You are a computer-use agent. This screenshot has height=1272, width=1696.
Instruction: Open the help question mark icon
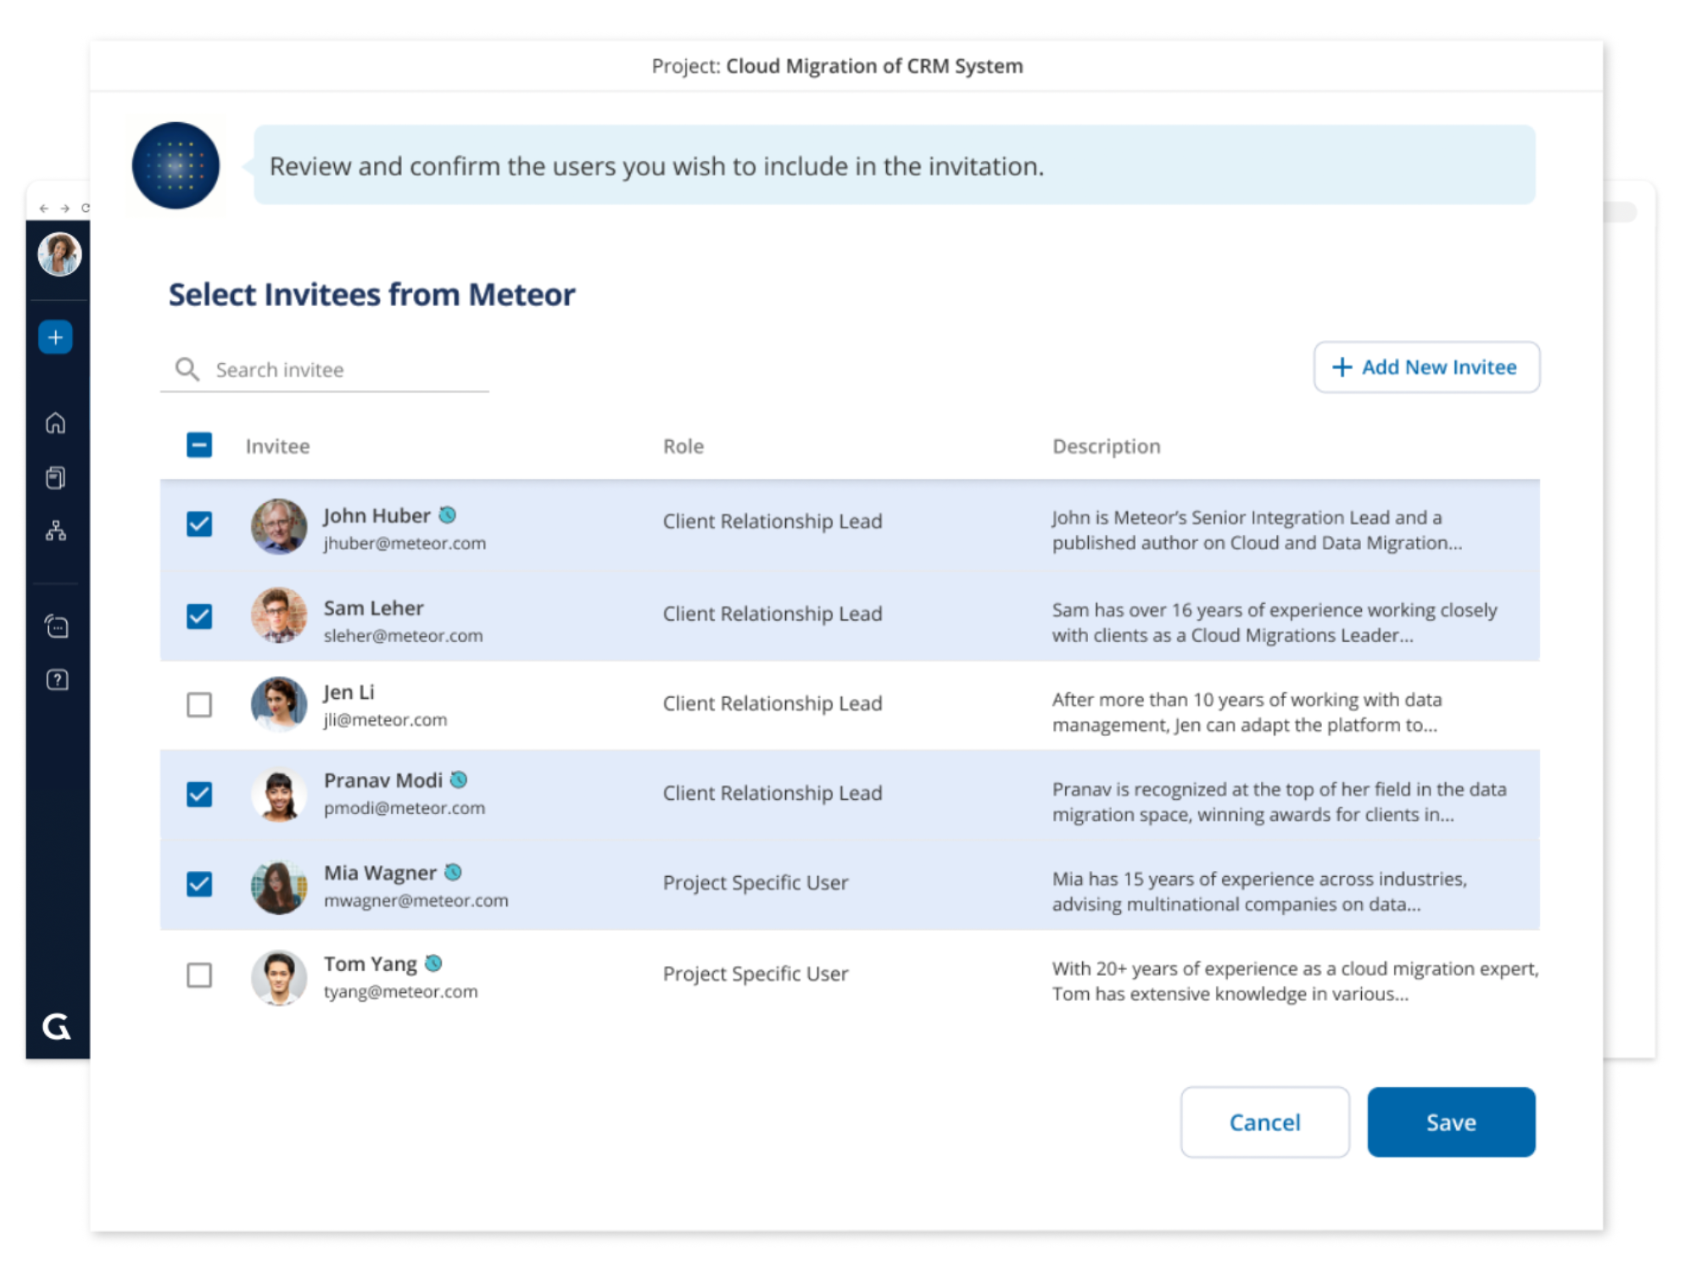click(x=57, y=679)
